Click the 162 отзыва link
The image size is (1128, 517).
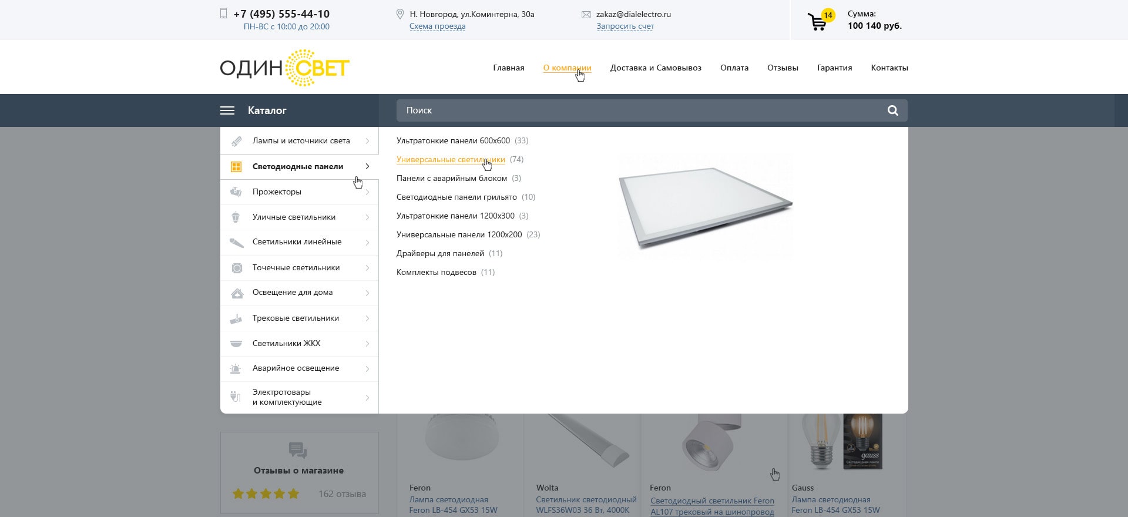pos(342,494)
